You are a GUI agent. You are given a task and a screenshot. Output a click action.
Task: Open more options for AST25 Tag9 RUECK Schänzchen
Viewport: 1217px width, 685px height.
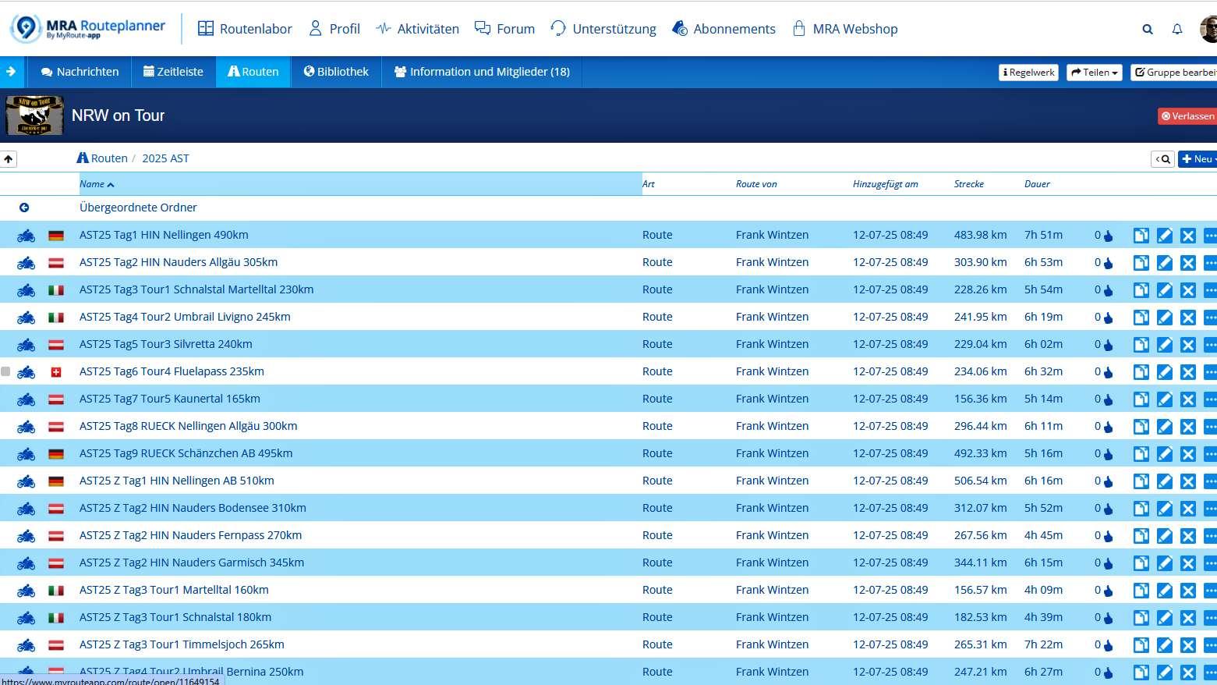tap(1209, 453)
